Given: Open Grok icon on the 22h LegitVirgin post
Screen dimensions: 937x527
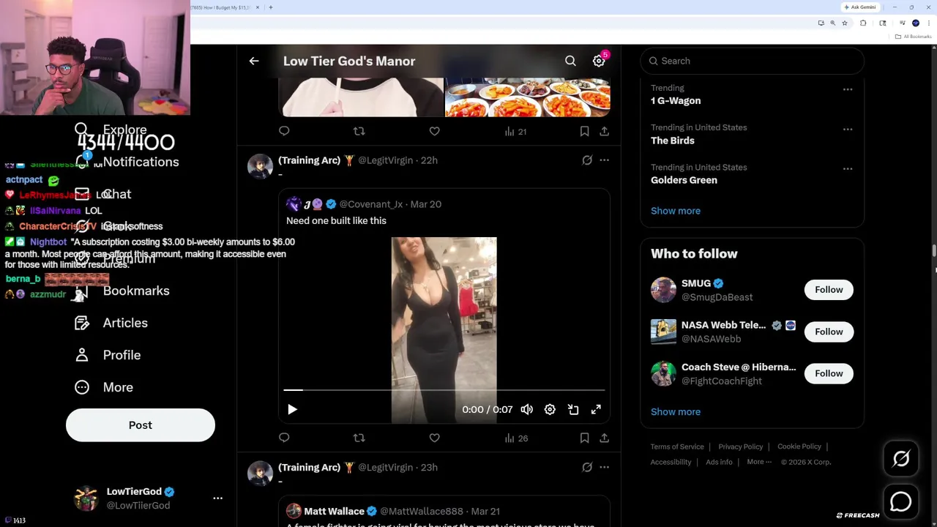Looking at the screenshot, I should 587,160.
